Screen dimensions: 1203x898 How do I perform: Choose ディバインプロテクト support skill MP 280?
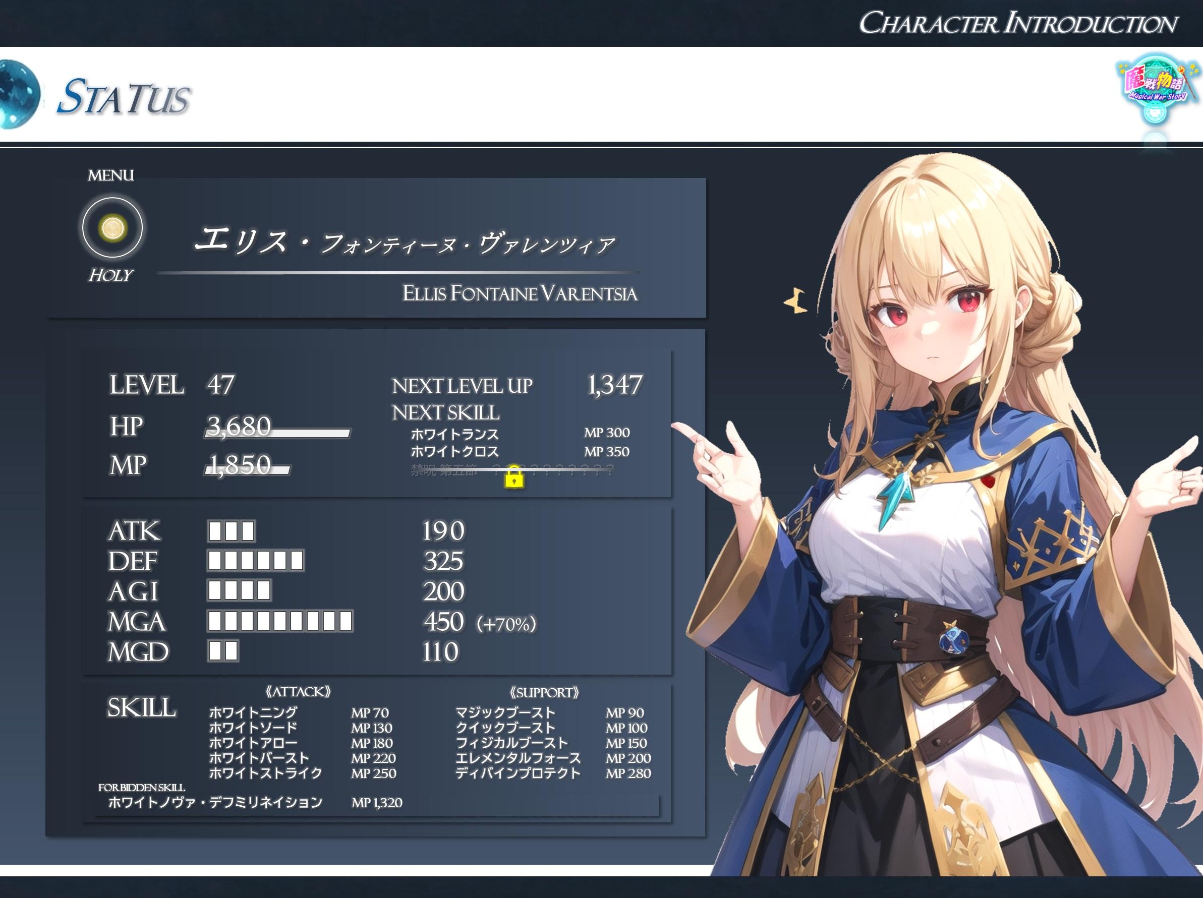pos(552,773)
